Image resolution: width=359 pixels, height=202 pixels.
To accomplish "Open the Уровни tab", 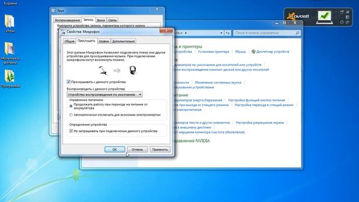I will pyautogui.click(x=104, y=41).
